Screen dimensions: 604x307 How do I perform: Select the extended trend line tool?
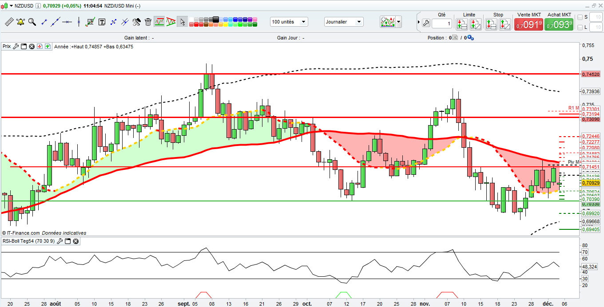pos(56,22)
